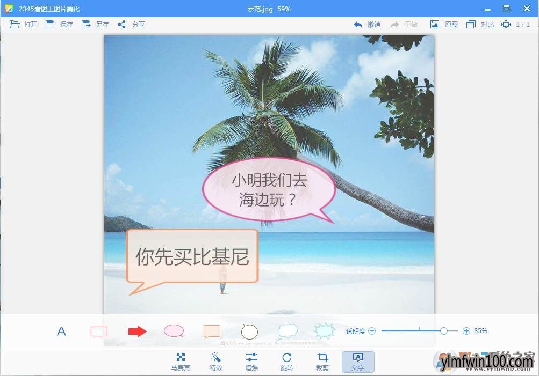Open the 裁剪 crop tool

322,362
